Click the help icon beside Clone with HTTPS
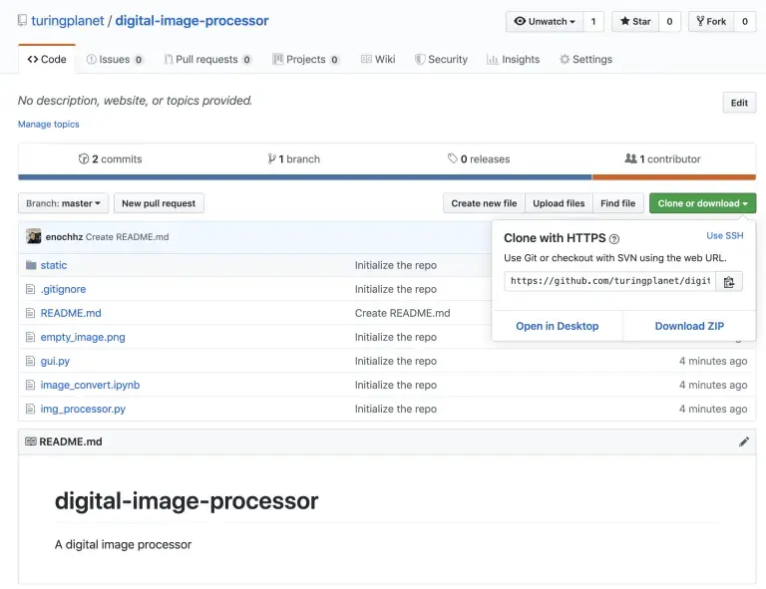 click(x=614, y=238)
